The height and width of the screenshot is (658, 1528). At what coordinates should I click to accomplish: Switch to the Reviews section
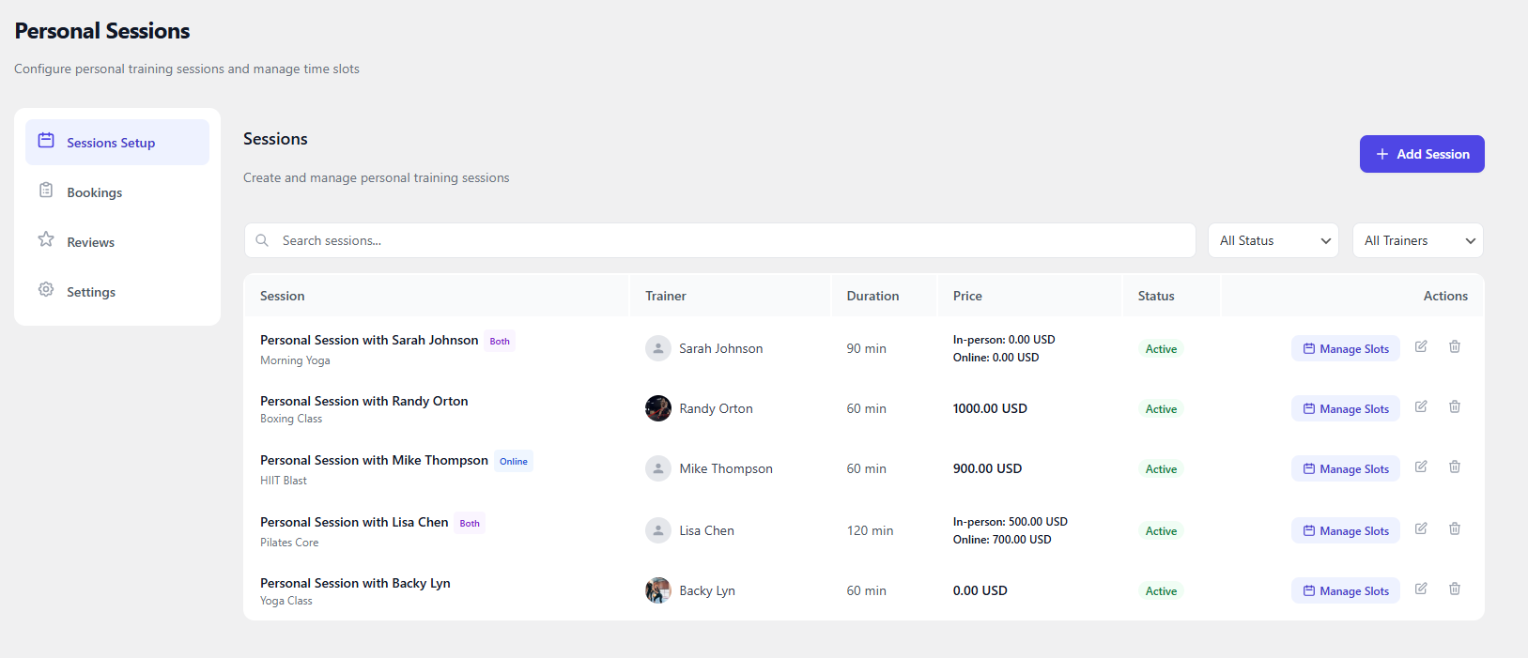pyautogui.click(x=90, y=242)
